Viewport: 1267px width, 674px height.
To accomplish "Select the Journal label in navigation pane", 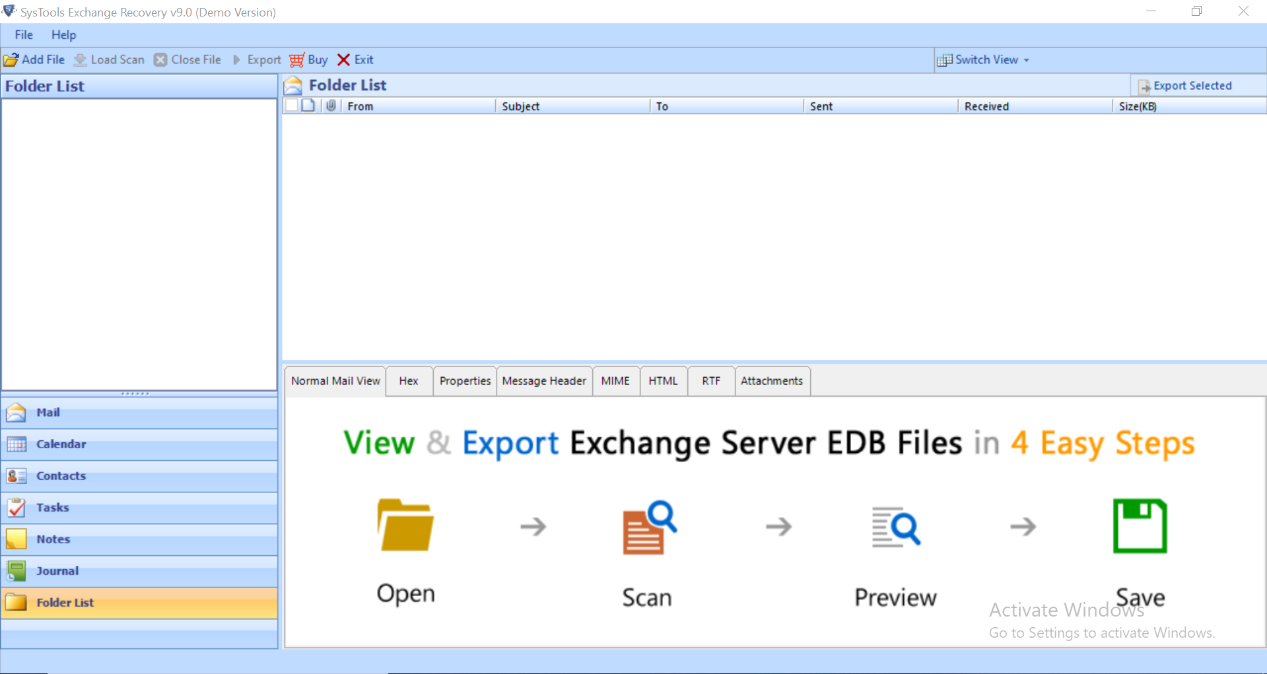I will (x=57, y=571).
